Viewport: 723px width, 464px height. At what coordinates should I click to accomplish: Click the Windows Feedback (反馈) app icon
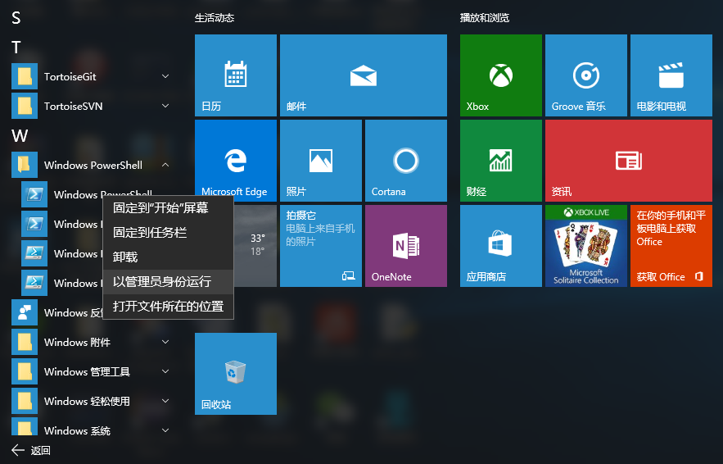pos(25,312)
